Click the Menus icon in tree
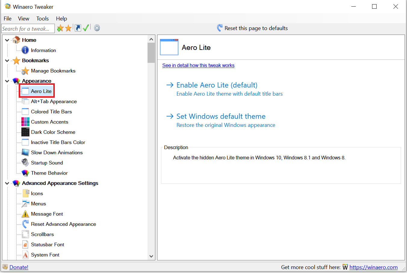 coord(25,204)
